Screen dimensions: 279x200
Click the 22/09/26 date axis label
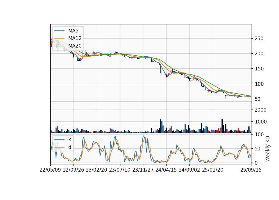tap(74, 170)
